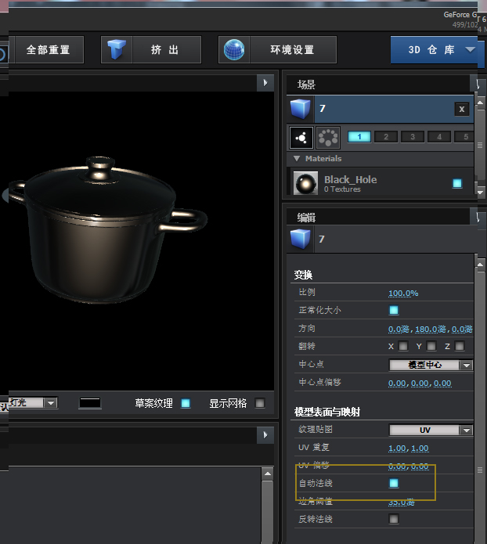Open the 中心点 模型中心 dropdown
487x544 pixels.
point(431,365)
